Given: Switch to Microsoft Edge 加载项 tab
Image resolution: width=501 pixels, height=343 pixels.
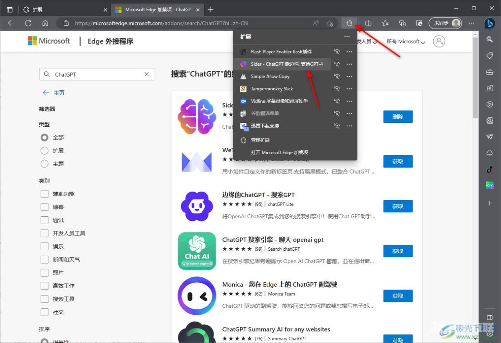Looking at the screenshot, I should pos(158,9).
